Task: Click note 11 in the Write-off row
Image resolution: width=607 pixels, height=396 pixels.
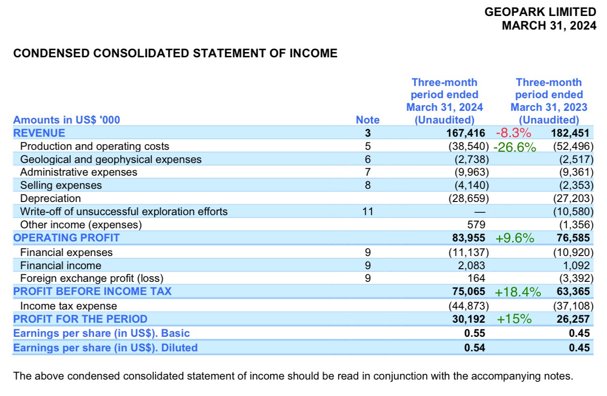Action: pyautogui.click(x=368, y=211)
